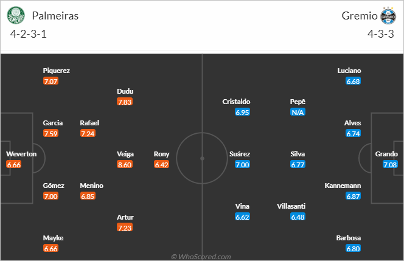Open the Palmeiras team name link
The height and width of the screenshot is (261, 404).
click(55, 16)
